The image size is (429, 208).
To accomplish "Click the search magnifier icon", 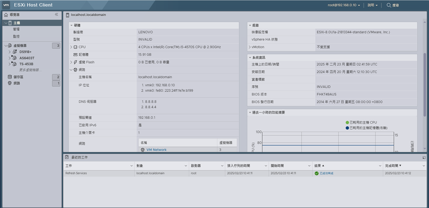I will point(388,5).
